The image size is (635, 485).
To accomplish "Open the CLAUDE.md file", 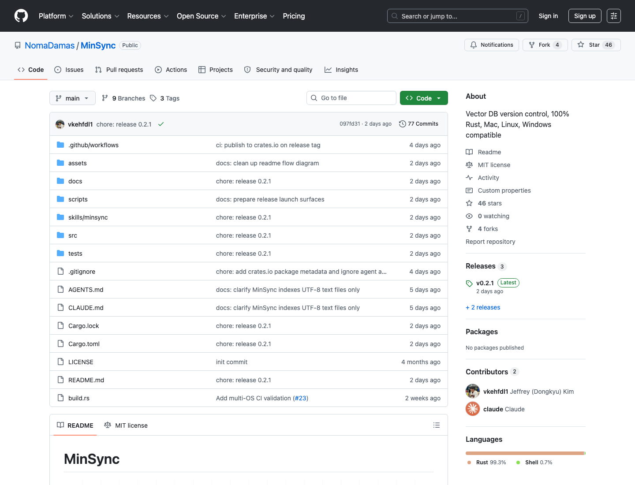I will [86, 308].
